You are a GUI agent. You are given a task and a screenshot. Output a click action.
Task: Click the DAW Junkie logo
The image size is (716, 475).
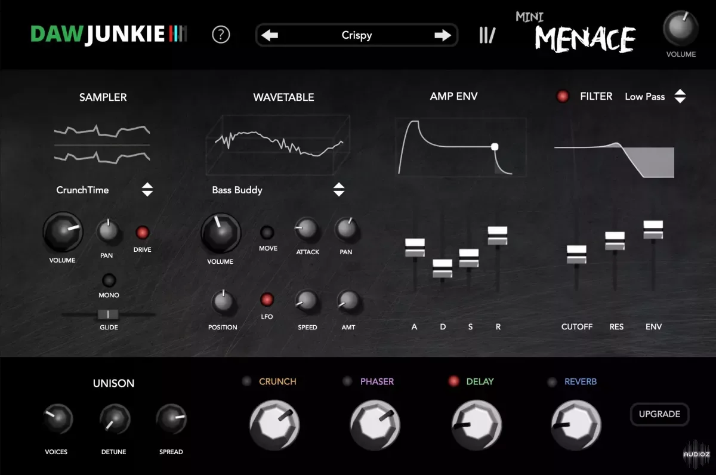(x=109, y=34)
